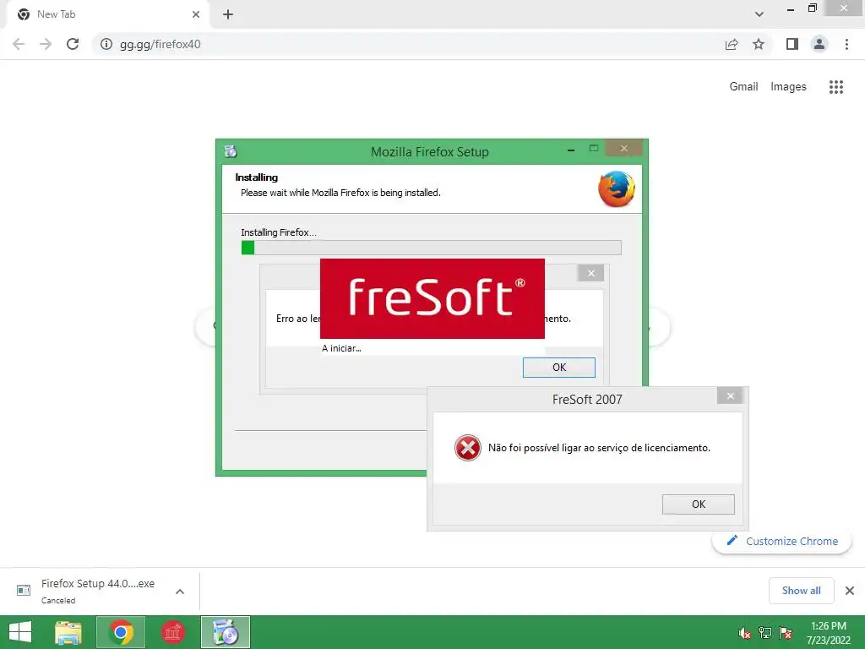Share this page icon
This screenshot has height=649, width=865.
(x=732, y=44)
